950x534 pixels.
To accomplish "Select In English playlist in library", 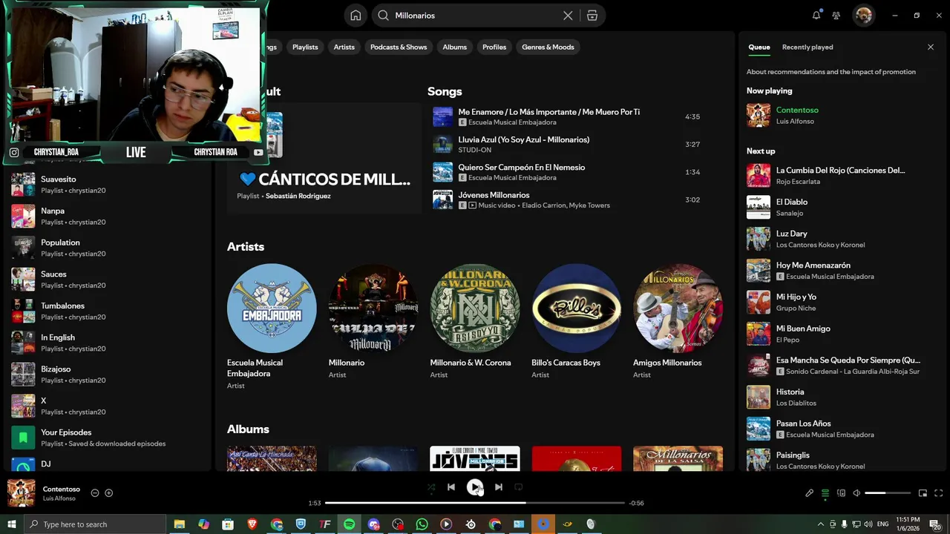I will [108, 343].
